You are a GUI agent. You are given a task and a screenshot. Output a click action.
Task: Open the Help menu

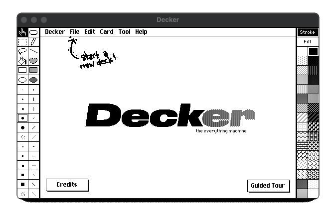[x=141, y=32]
